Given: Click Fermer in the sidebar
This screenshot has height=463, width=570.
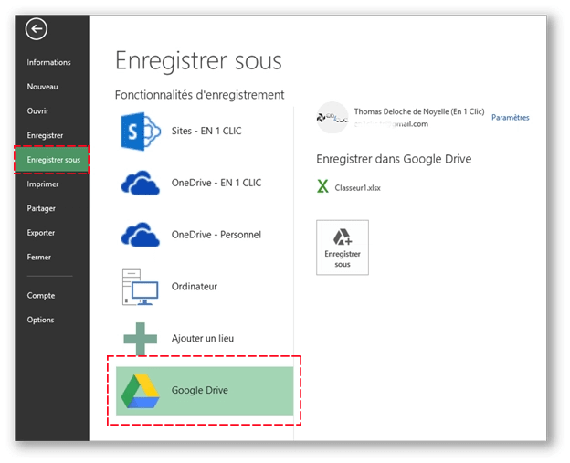Looking at the screenshot, I should pos(39,258).
